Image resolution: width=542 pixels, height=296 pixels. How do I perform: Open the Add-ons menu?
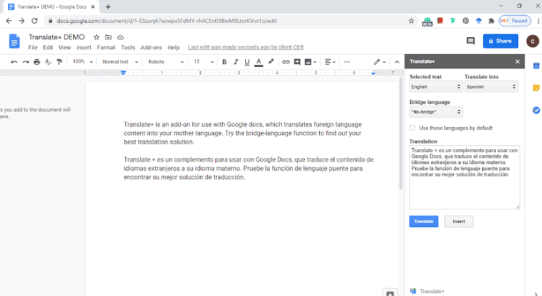click(151, 47)
